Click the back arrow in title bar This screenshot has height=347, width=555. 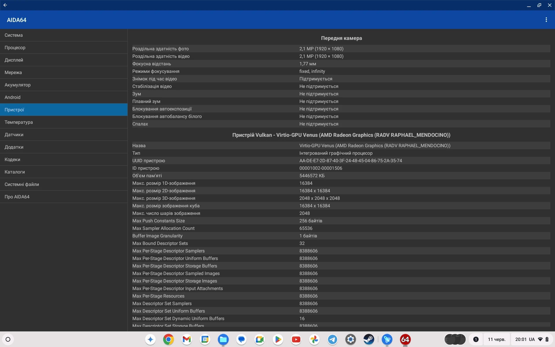(5, 5)
